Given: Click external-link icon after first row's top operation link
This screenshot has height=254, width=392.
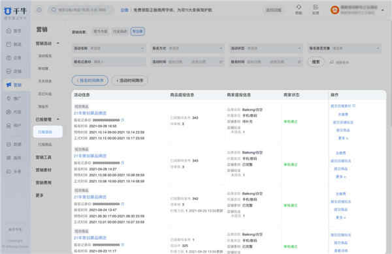Looking at the screenshot, I should coord(353,106).
